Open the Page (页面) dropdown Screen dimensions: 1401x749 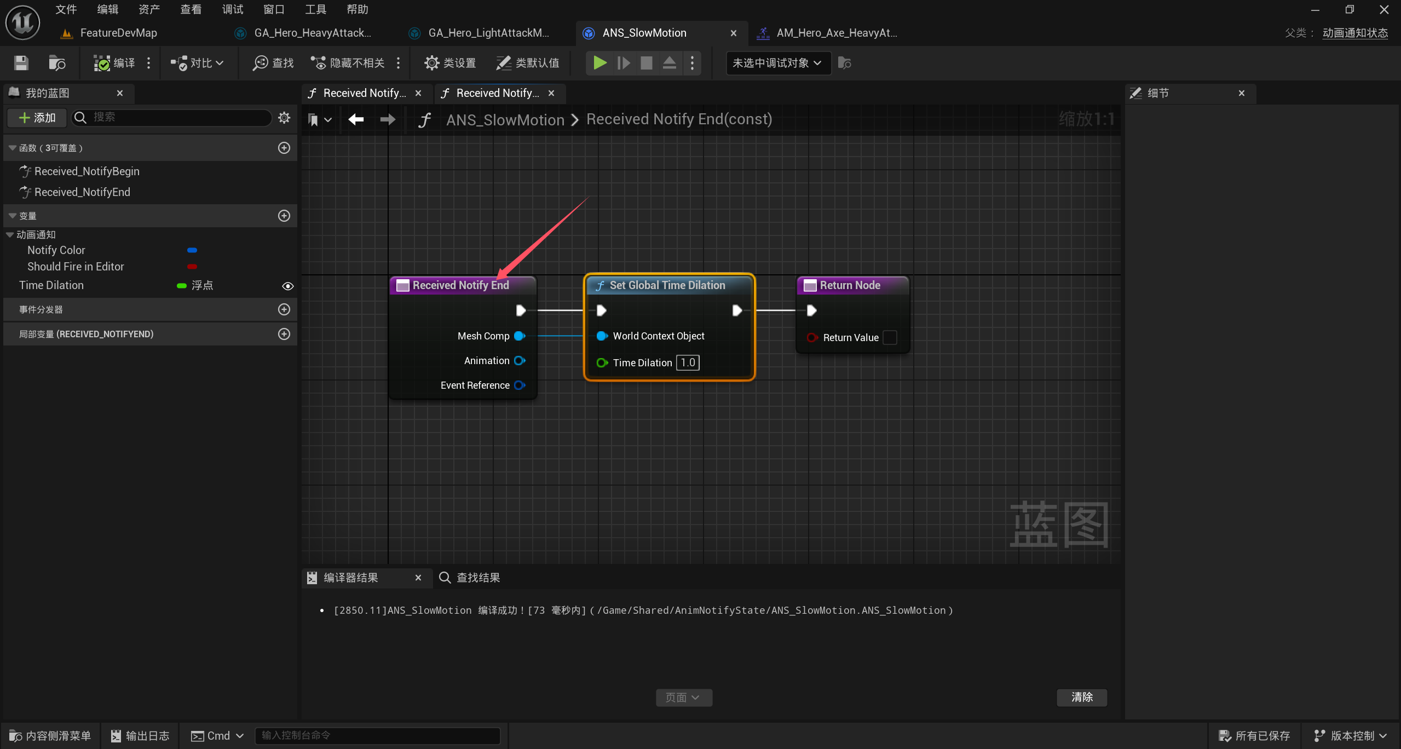click(684, 698)
